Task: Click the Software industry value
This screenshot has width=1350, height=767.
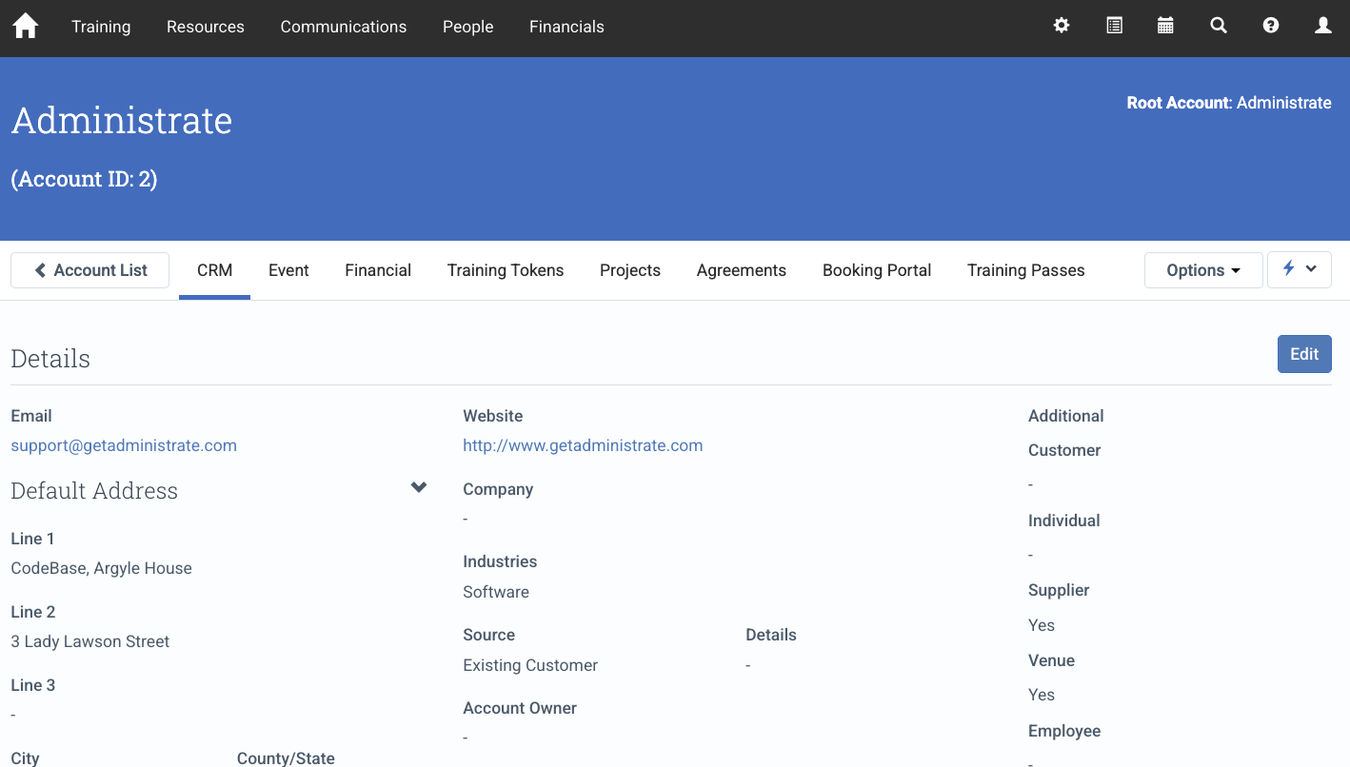Action: (x=496, y=592)
